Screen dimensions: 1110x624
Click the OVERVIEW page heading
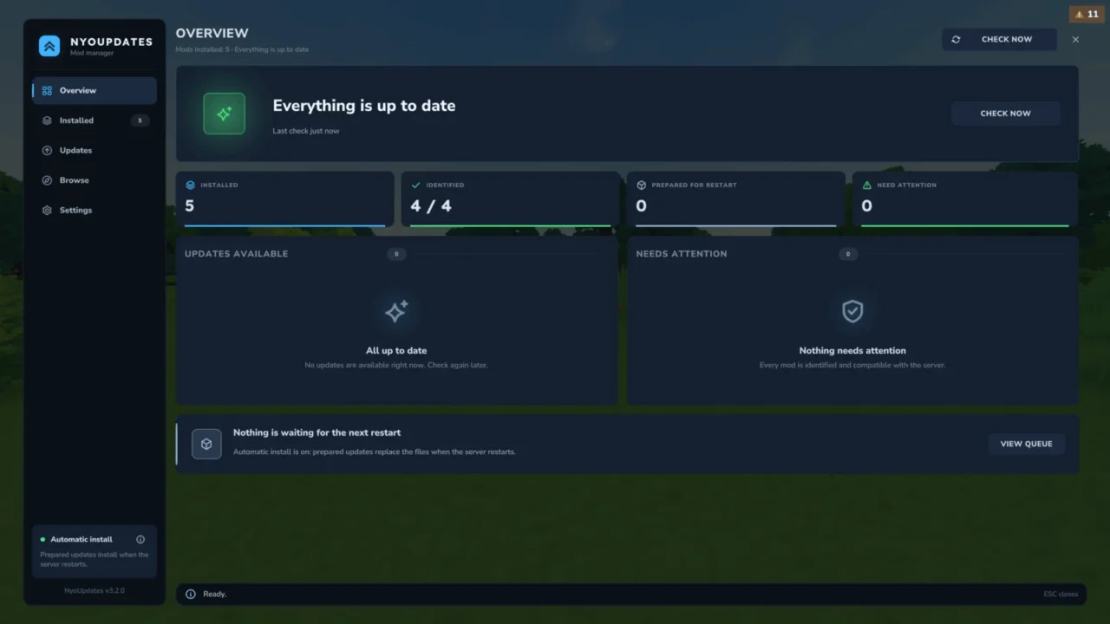[212, 33]
